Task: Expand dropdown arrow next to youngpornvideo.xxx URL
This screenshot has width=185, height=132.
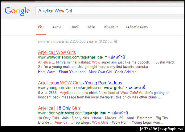Action: 126,87
